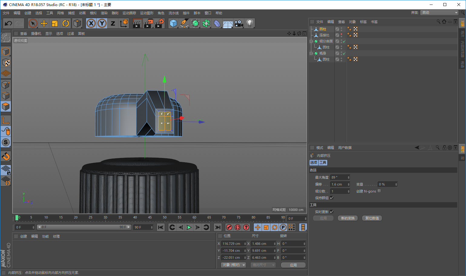Click the green Array modeling objects icon
Screen dimensions: 466x276
(206, 23)
